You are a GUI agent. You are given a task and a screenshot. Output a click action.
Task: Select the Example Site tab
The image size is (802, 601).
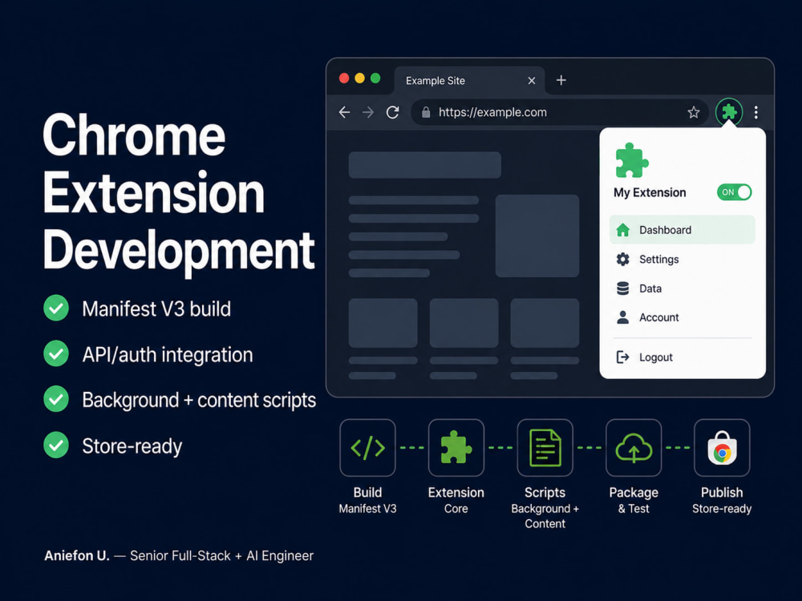(469, 81)
